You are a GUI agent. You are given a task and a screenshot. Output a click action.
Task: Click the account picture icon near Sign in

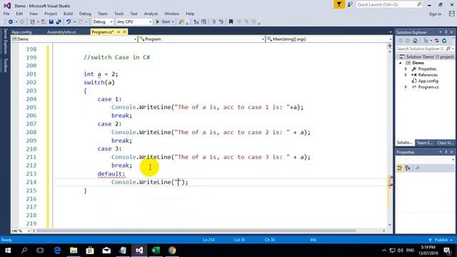[451, 14]
